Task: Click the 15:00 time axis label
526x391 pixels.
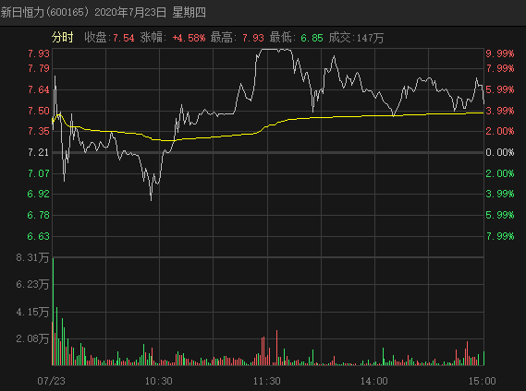Action: pos(482,381)
